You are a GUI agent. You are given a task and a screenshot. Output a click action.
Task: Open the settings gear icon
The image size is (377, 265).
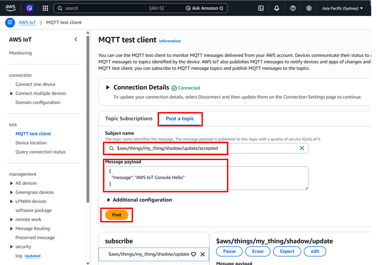click(309, 8)
